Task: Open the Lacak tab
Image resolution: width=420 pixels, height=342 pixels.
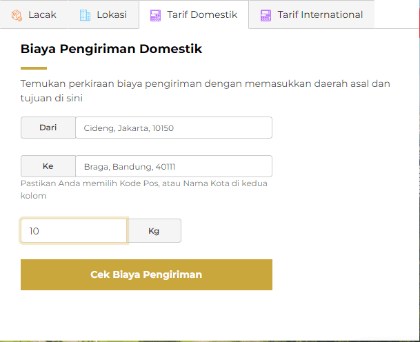Action: point(34,14)
